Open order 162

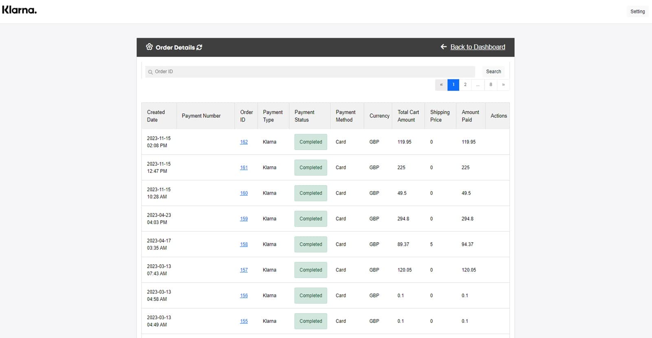[x=244, y=142]
